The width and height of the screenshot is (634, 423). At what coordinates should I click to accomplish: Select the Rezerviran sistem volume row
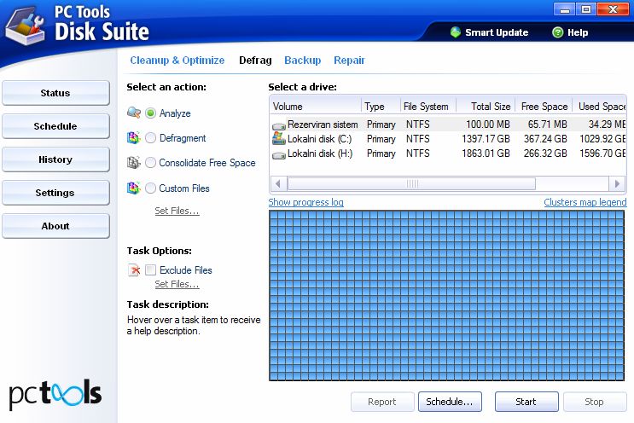(x=448, y=124)
